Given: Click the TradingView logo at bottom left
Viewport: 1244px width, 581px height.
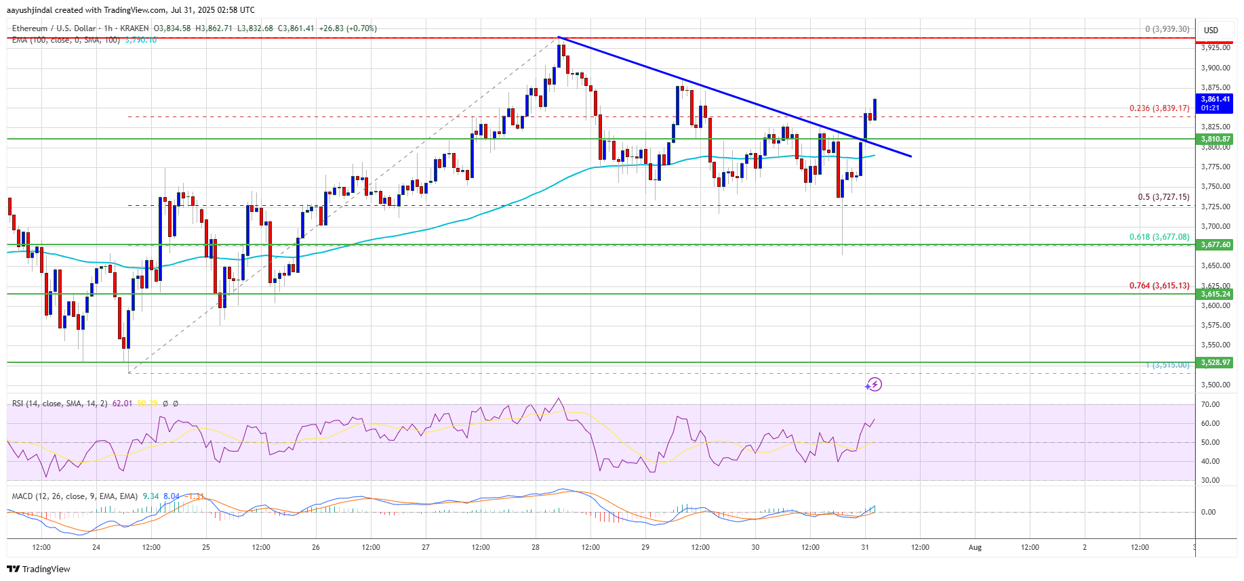Looking at the screenshot, I should click(39, 569).
